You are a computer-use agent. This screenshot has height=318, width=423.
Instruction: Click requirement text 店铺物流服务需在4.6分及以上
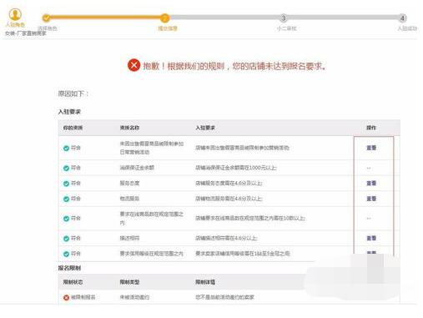(x=229, y=199)
